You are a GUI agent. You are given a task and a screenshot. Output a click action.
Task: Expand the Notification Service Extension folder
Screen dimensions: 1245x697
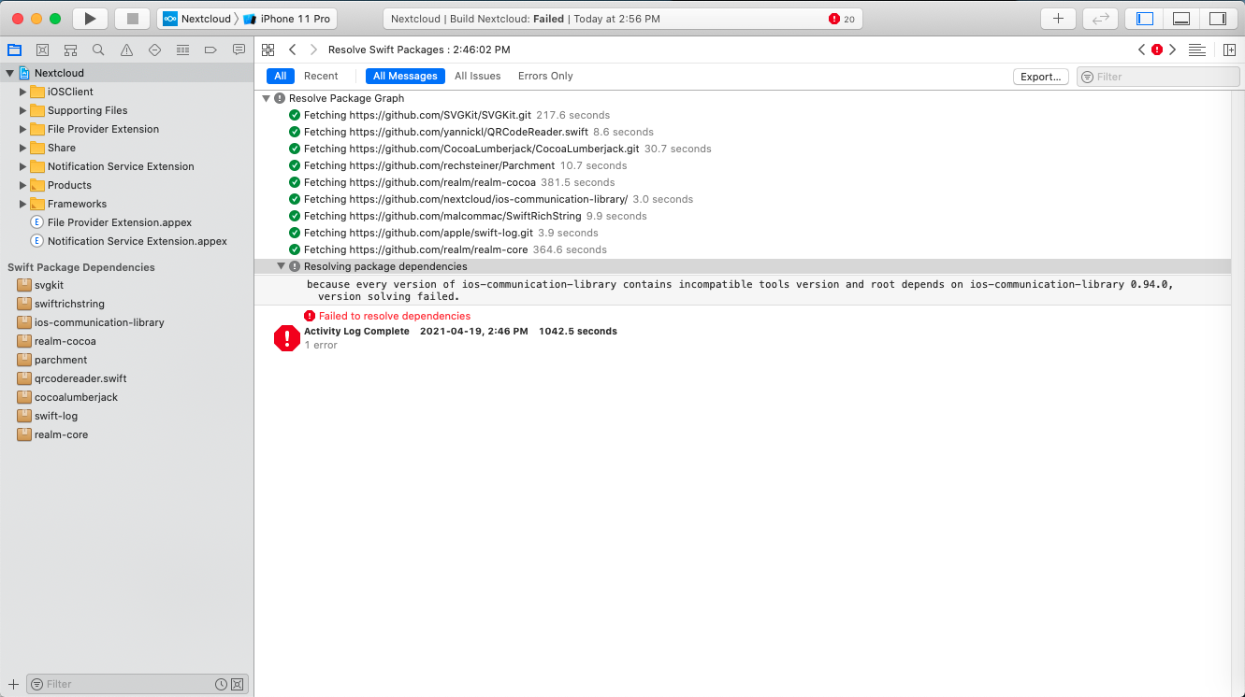click(23, 166)
